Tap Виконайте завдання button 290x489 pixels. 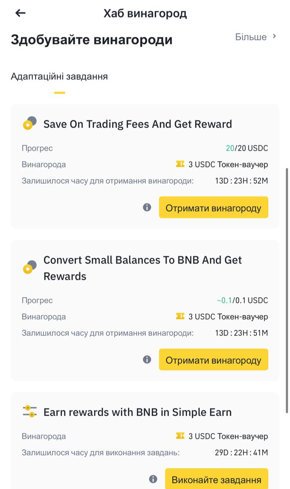click(216, 479)
